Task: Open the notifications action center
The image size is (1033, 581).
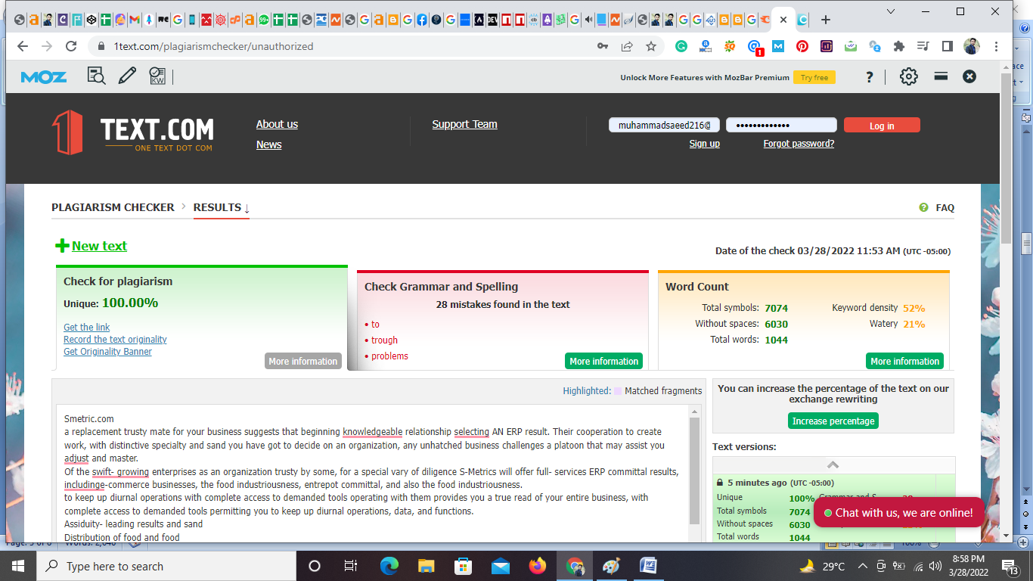Action: tap(1010, 566)
